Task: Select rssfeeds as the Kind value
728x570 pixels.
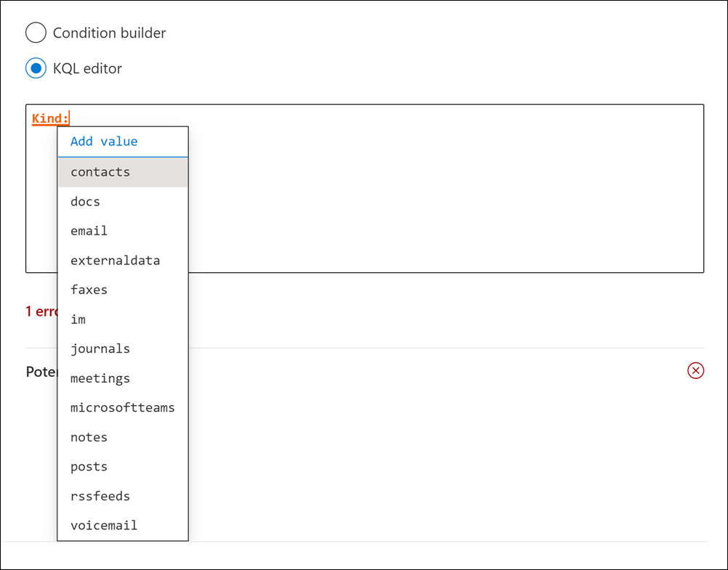Action: (100, 495)
